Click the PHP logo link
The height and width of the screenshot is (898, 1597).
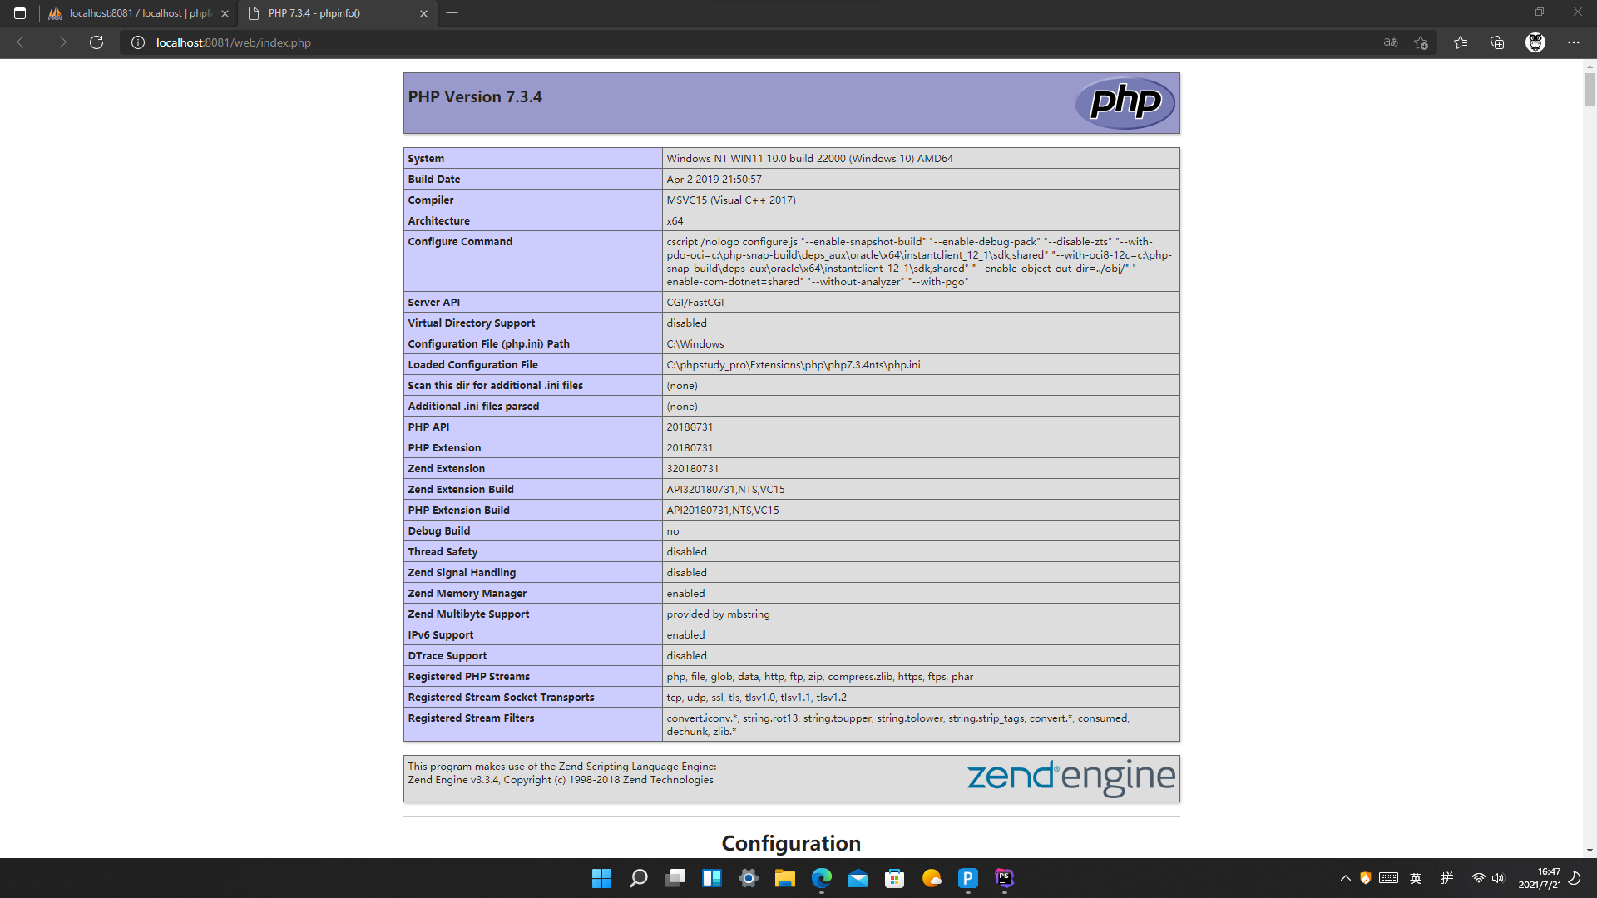(x=1125, y=103)
